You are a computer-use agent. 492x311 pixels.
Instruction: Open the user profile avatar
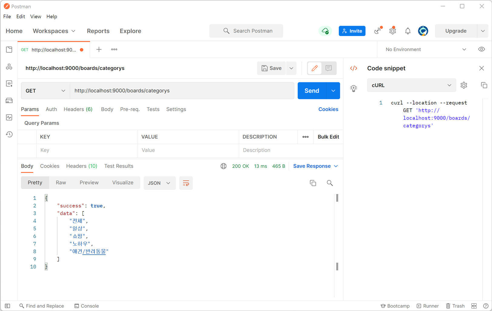423,31
